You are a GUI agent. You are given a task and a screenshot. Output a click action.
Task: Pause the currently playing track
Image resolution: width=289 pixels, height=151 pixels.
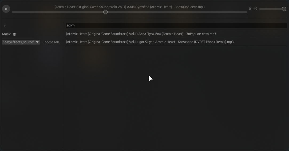pyautogui.click(x=6, y=9)
